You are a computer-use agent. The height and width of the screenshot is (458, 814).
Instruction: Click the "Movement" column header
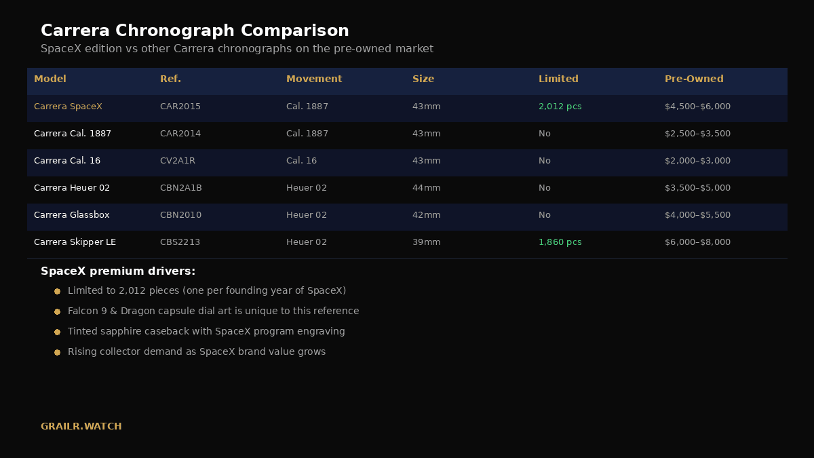[x=314, y=79]
